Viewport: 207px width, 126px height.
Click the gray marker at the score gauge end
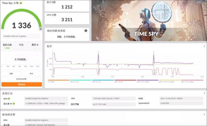tap(41, 29)
